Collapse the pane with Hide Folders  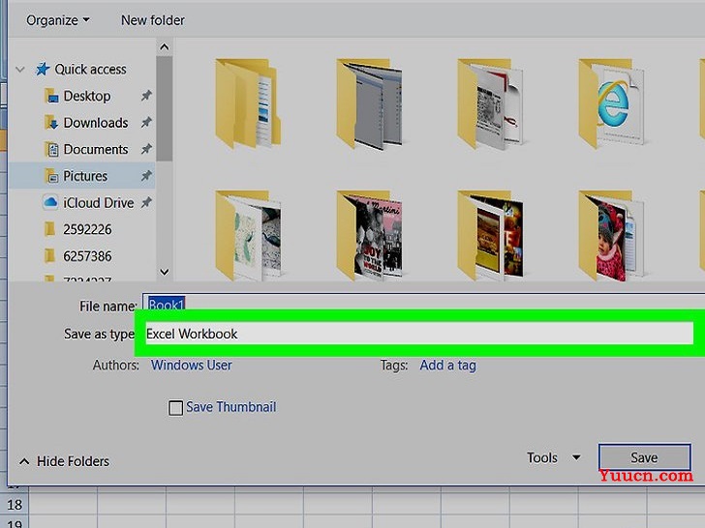[x=64, y=461]
